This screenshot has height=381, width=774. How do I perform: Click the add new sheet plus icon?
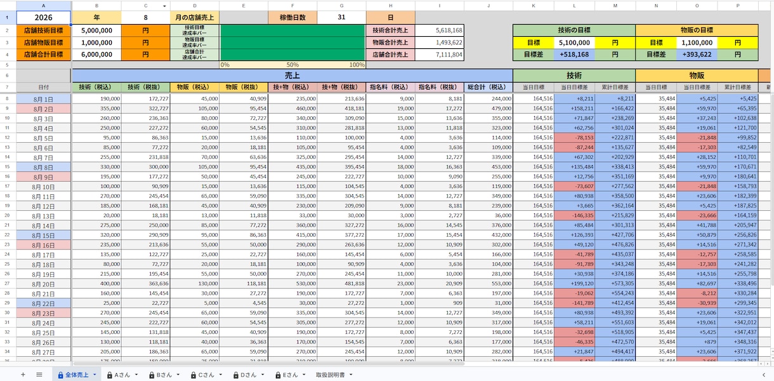tap(23, 375)
